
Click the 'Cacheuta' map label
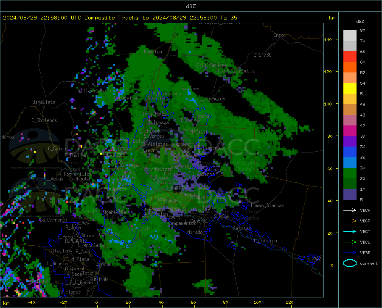pos(79,179)
